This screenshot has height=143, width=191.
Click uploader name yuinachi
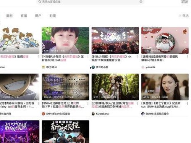coord(151,67)
